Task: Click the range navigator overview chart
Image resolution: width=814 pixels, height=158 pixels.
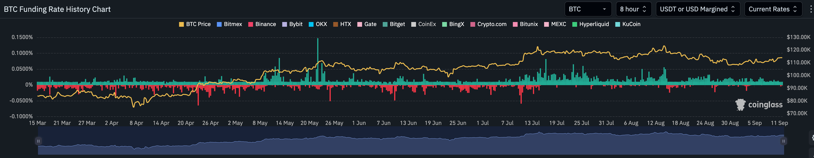Action: pyautogui.click(x=411, y=141)
